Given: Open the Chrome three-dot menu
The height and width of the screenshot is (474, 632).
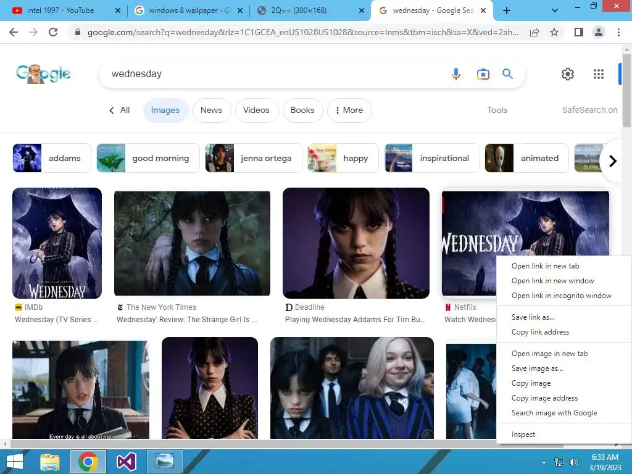Looking at the screenshot, I should [618, 32].
